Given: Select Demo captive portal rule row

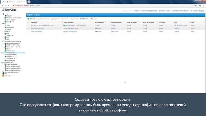Looking at the screenshot, I should [x=116, y=31].
